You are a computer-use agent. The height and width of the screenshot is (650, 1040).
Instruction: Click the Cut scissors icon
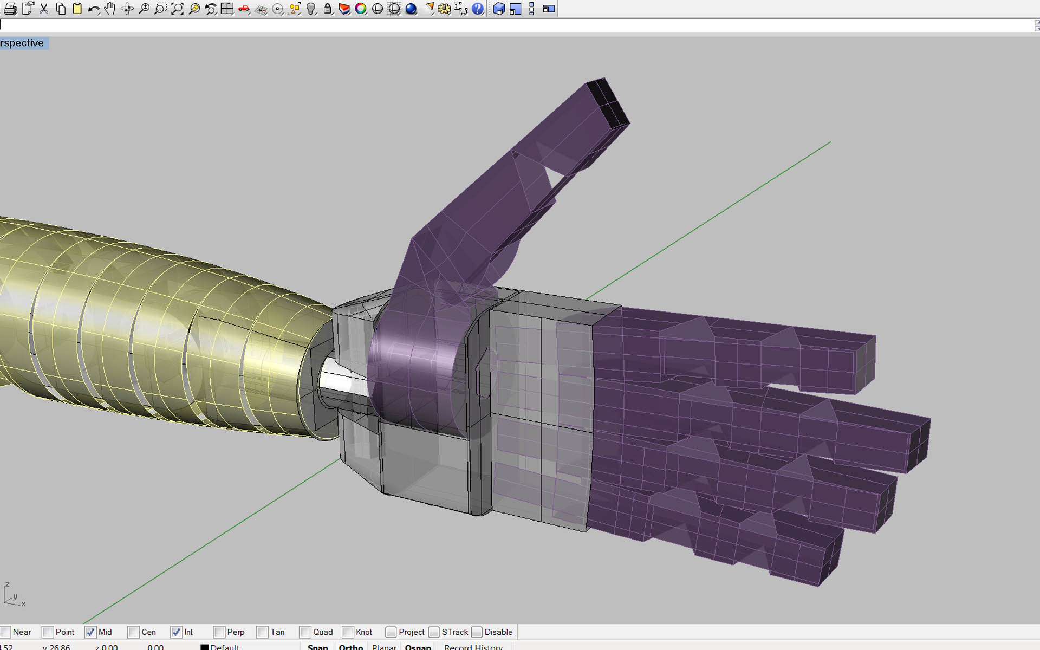click(44, 9)
